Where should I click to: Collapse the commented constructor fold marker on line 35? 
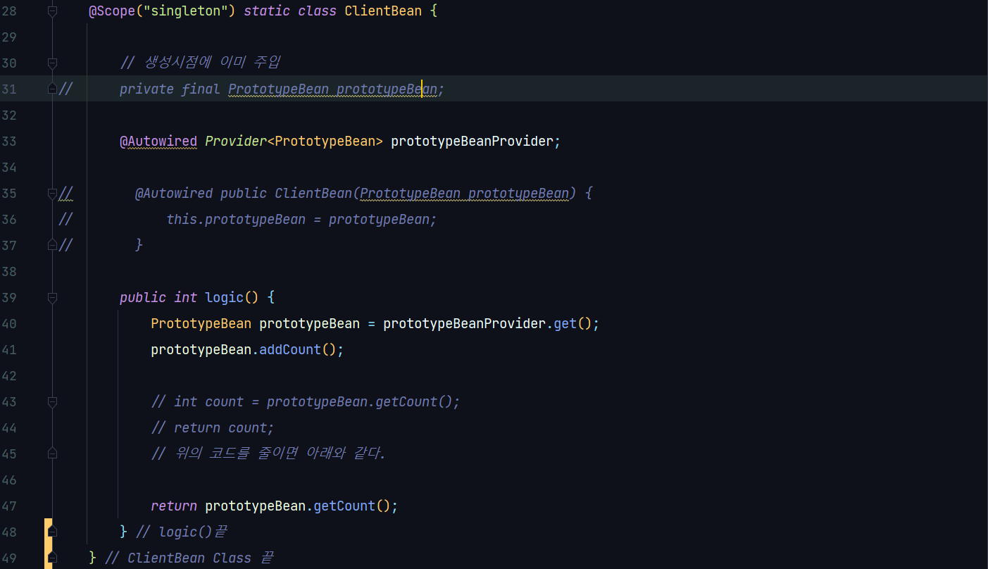52,193
